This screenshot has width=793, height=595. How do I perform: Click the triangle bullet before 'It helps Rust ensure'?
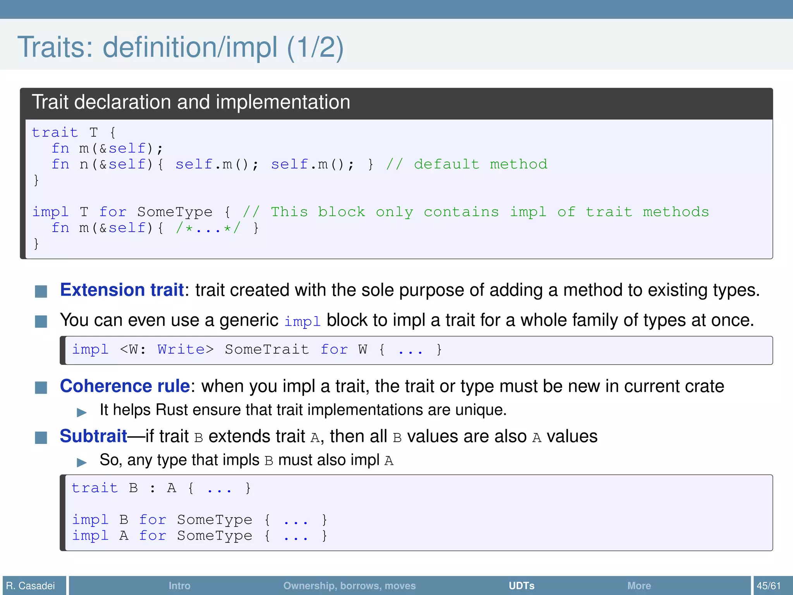pyautogui.click(x=82, y=412)
